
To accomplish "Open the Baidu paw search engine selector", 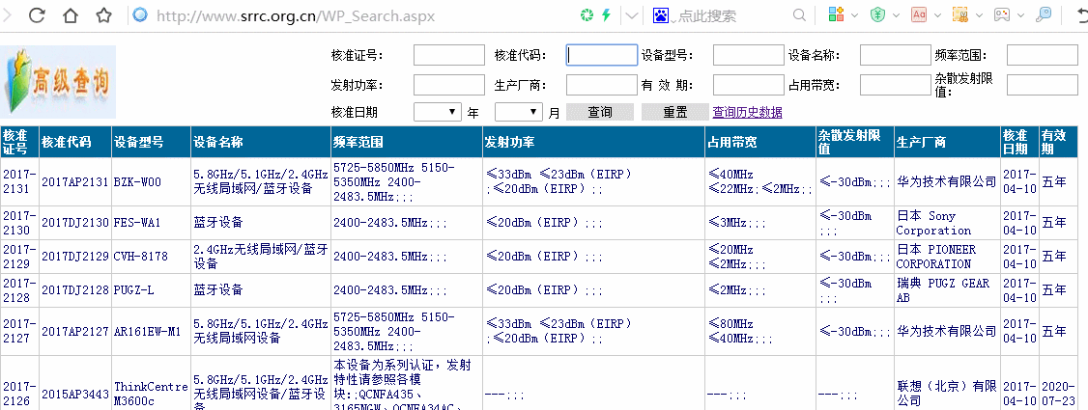I will [661, 14].
